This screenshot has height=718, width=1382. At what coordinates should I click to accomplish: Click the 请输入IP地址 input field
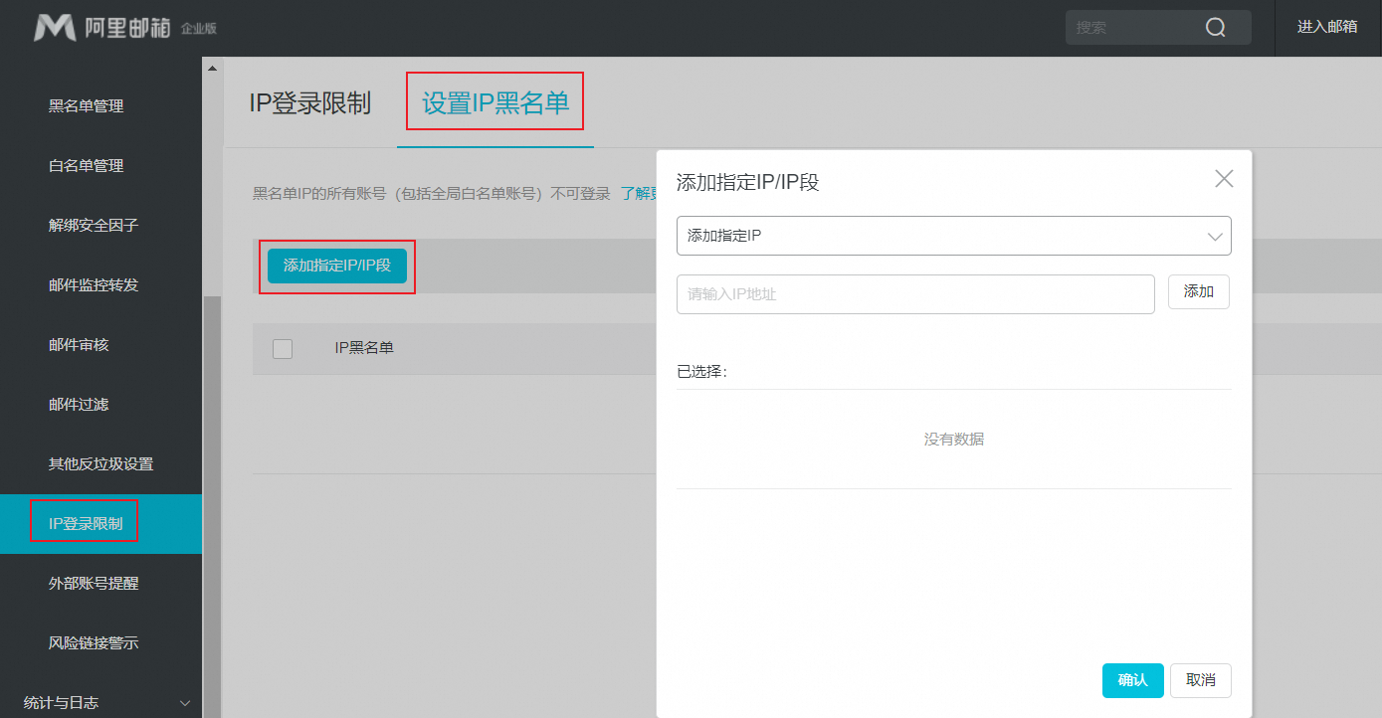point(915,293)
